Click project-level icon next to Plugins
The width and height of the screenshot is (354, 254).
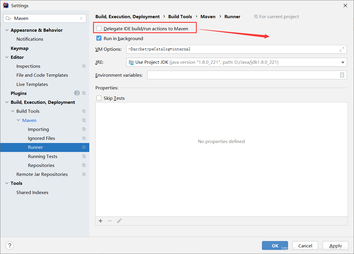84,93
